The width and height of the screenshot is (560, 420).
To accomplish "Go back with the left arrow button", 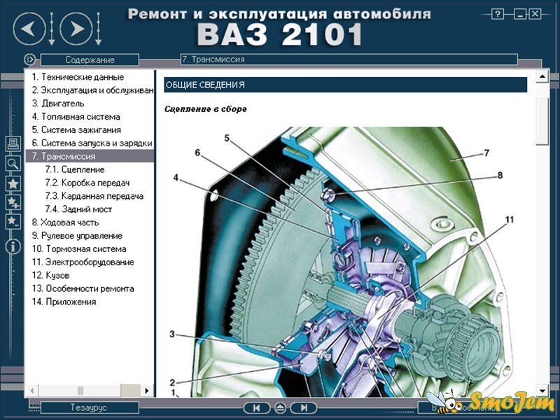I will (29, 29).
